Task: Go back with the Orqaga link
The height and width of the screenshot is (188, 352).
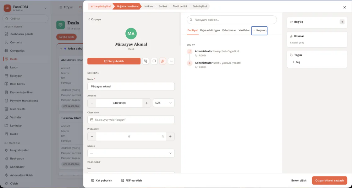Action: (94, 19)
